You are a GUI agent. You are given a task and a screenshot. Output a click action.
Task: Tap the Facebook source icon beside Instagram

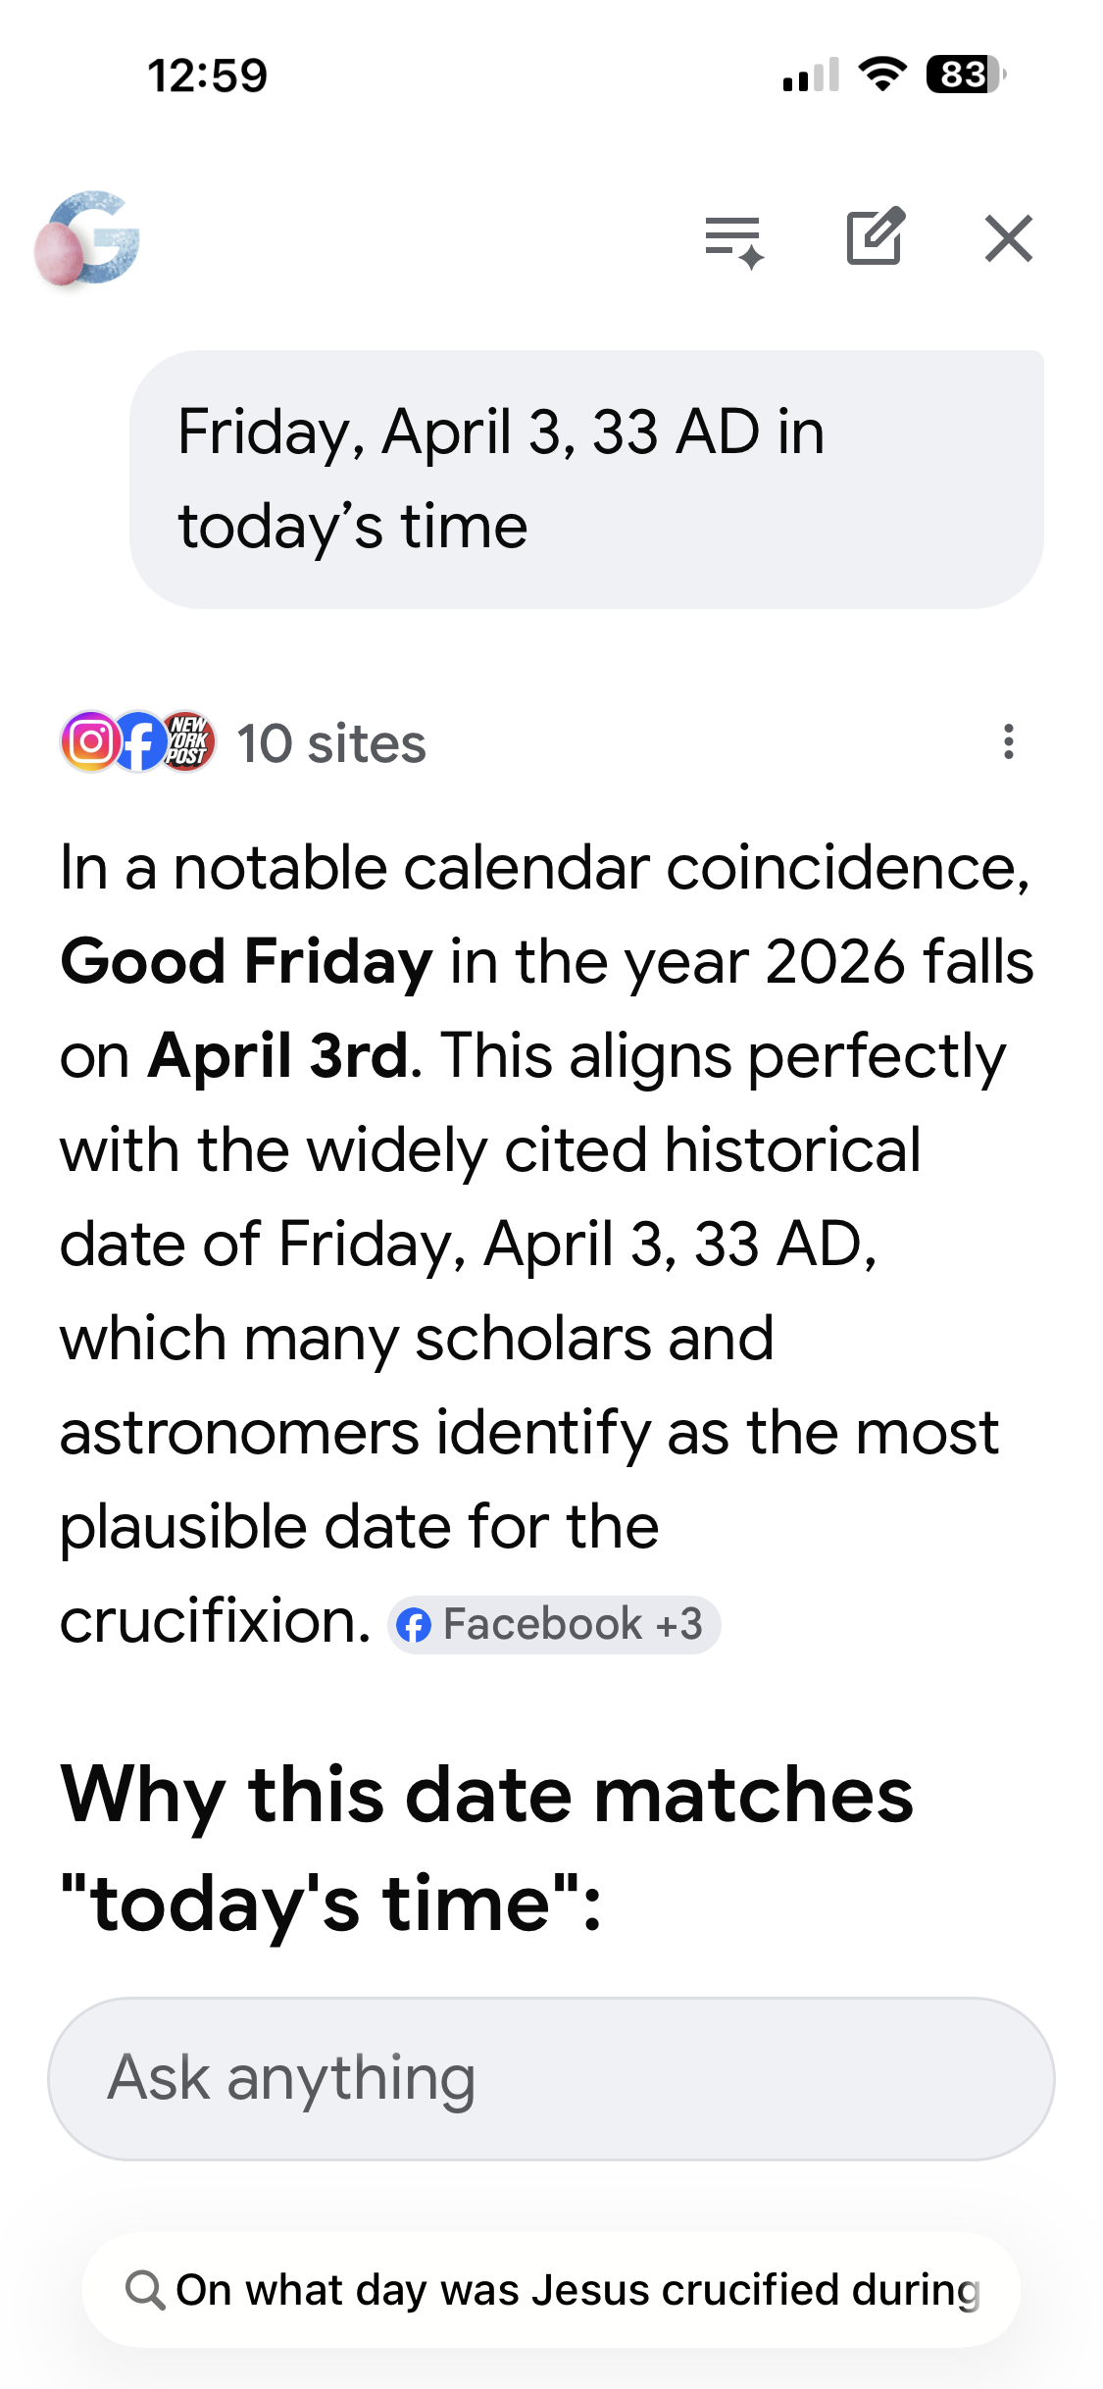coord(139,741)
